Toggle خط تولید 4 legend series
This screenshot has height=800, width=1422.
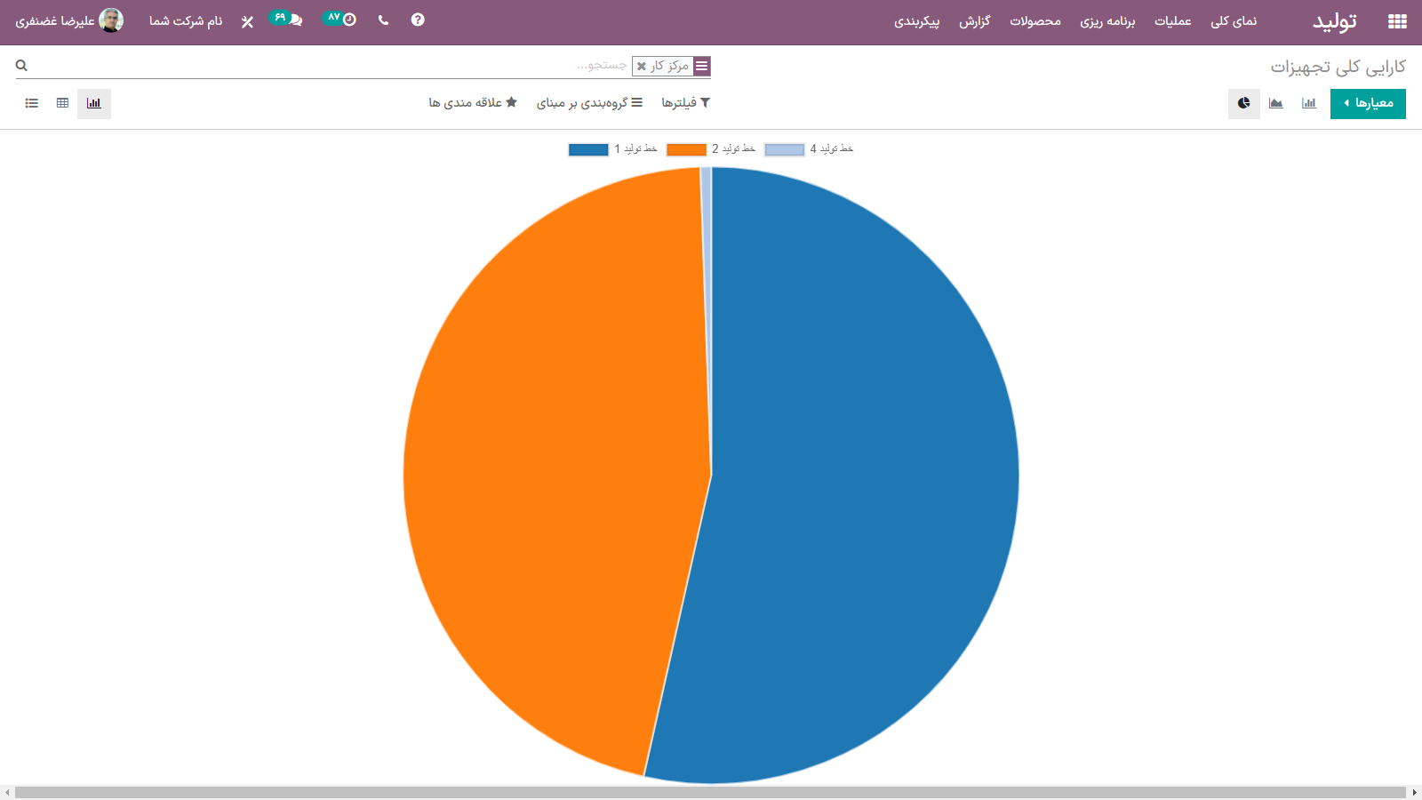808,149
